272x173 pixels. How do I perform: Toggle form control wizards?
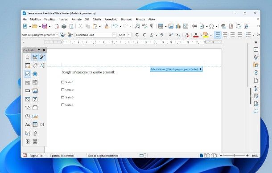pyautogui.click(x=42, y=57)
